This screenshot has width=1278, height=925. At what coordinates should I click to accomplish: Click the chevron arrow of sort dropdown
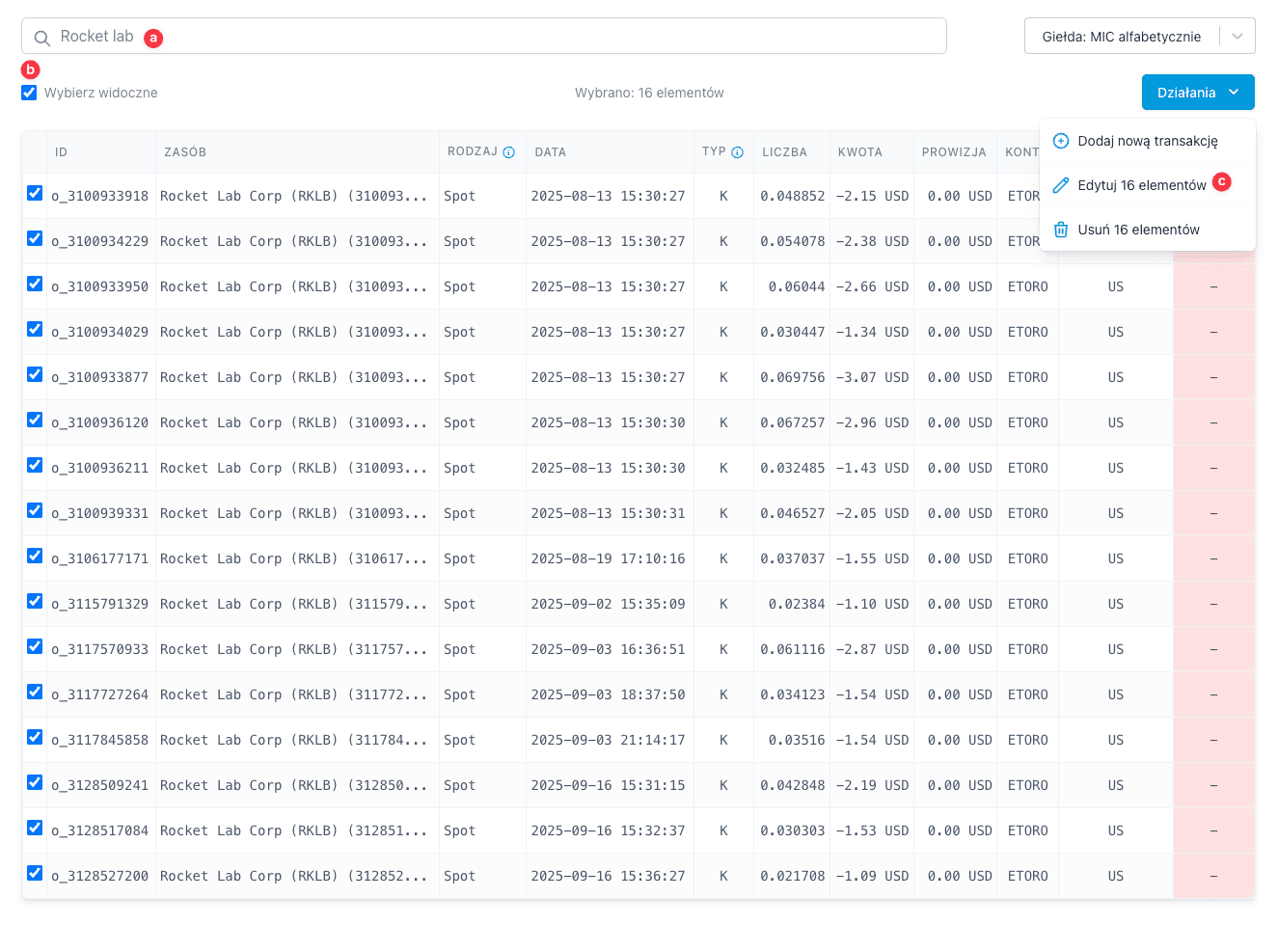pyautogui.click(x=1237, y=37)
